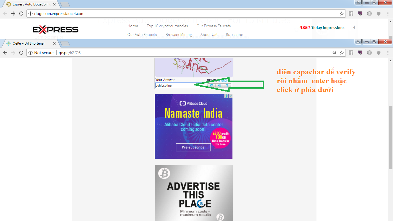This screenshot has height=221, width=393.
Task: Open Our Express Faucets menu
Action: click(x=213, y=26)
